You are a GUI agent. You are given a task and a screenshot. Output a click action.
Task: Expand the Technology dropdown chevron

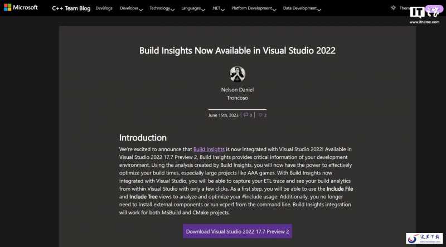(172, 9)
